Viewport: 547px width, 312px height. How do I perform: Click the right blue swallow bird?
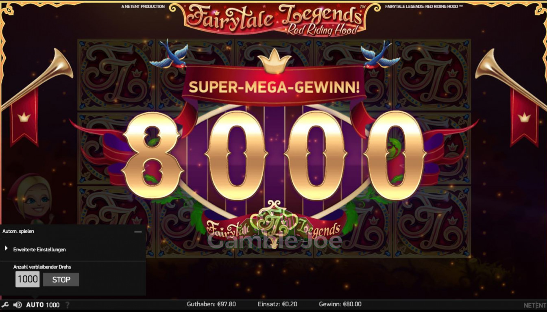[380, 56]
